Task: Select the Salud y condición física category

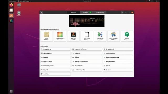Action: click(x=118, y=57)
